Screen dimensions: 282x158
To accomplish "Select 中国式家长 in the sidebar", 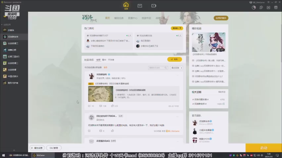I will 14,76.
